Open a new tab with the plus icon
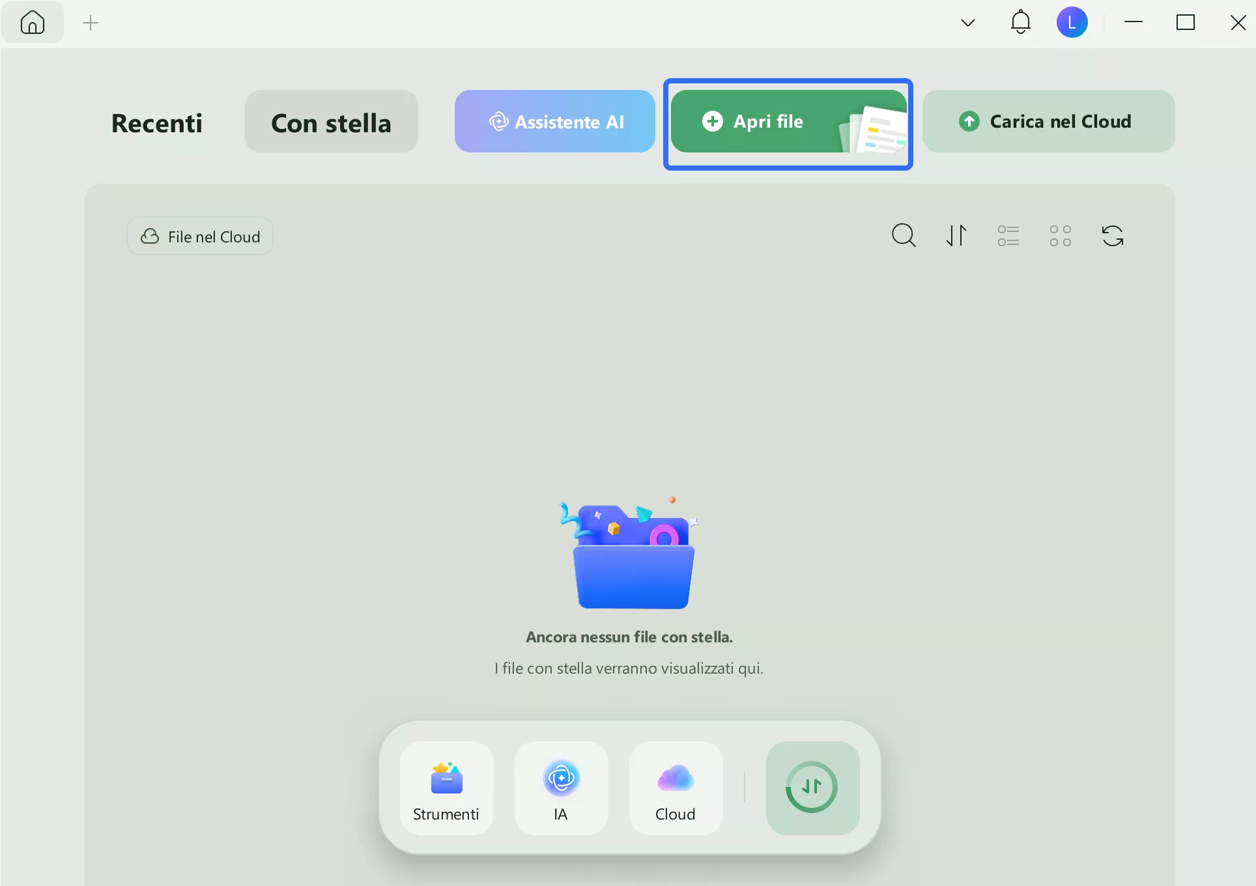Screen dimensions: 1256x886 tap(91, 23)
